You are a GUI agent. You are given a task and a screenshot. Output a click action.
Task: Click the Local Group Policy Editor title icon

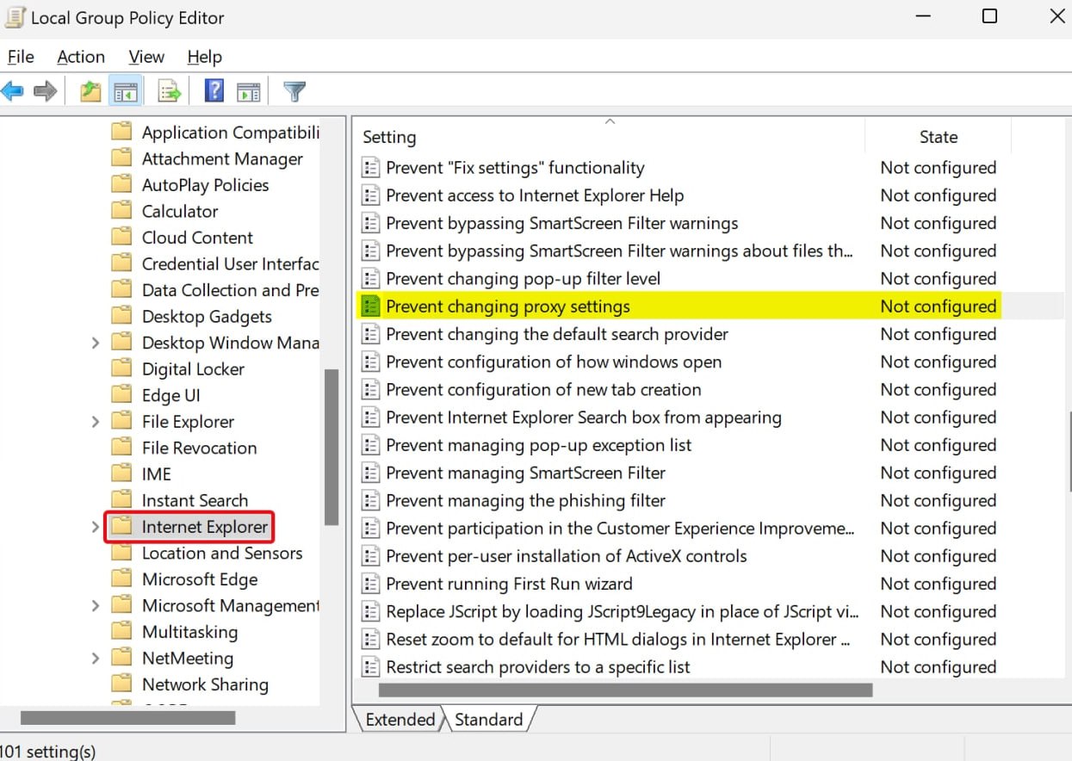pyautogui.click(x=15, y=17)
